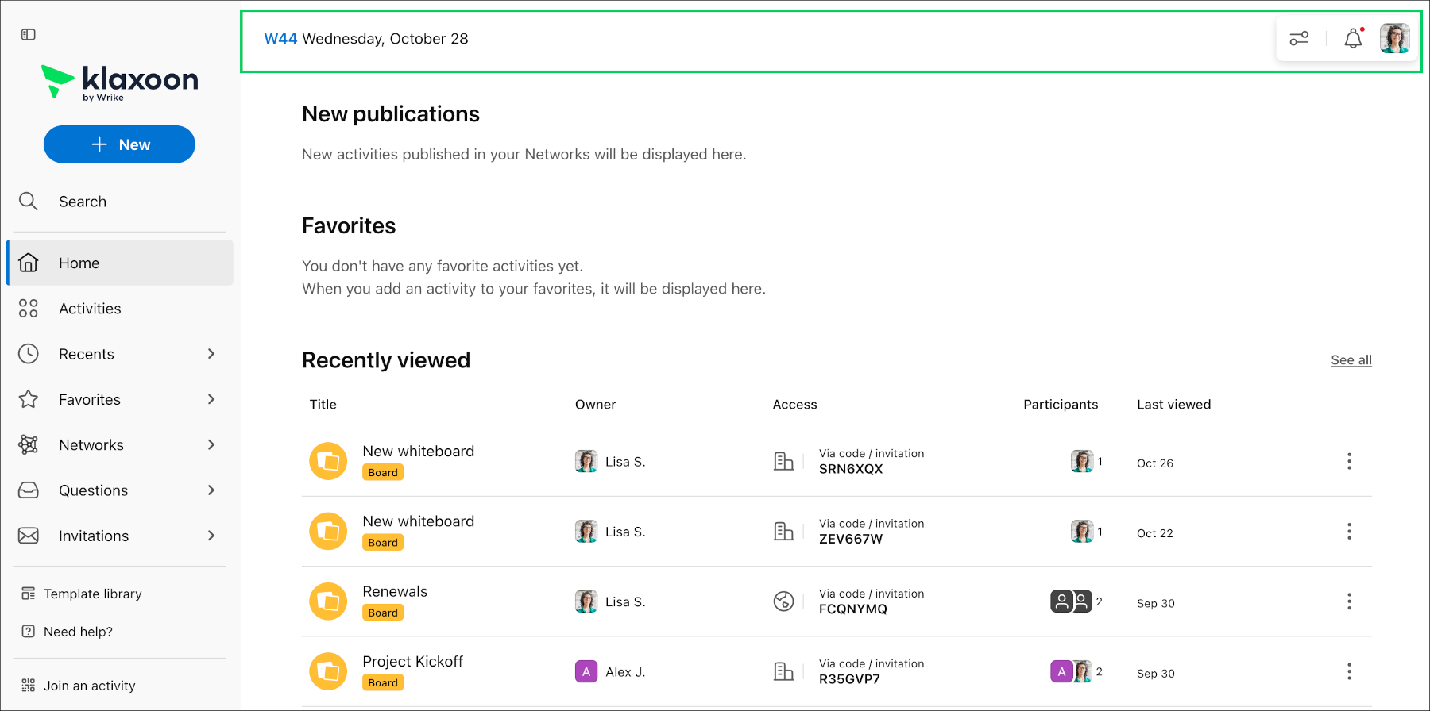This screenshot has width=1430, height=711.
Task: Expand the Networks submenu chevron
Action: click(211, 444)
